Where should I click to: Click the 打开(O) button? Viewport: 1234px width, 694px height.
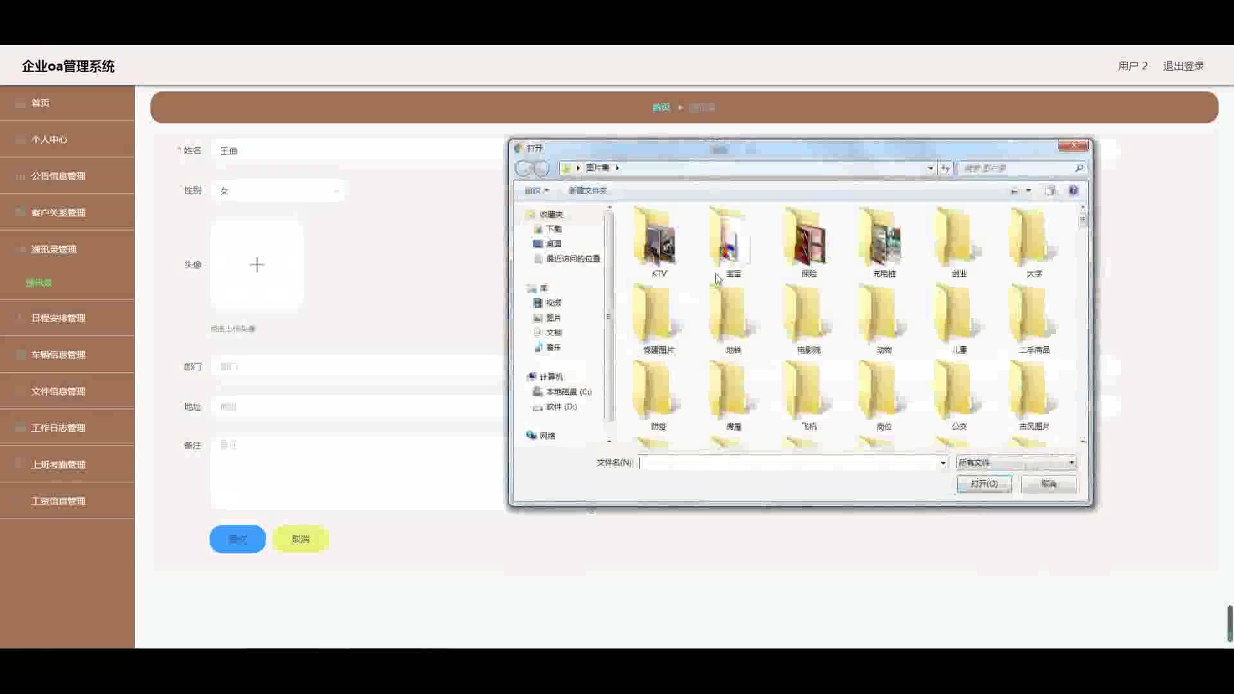tap(984, 483)
